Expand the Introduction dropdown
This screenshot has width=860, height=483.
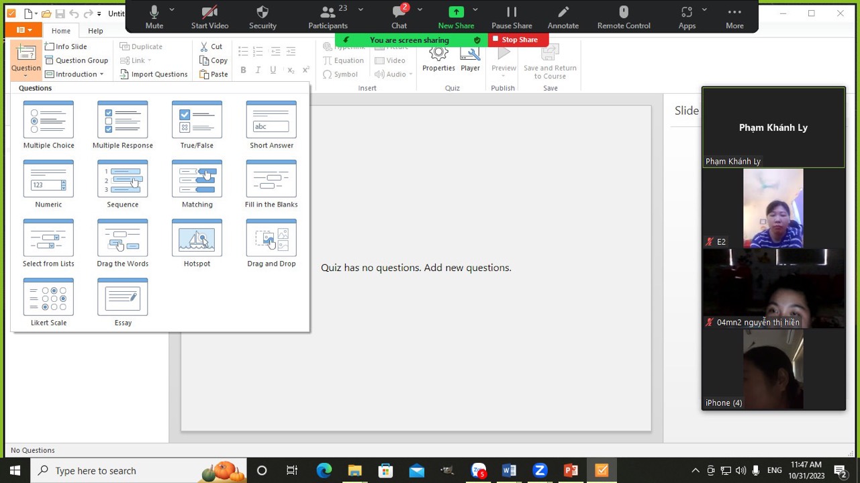(x=101, y=74)
